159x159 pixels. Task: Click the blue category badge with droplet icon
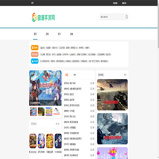34,61
